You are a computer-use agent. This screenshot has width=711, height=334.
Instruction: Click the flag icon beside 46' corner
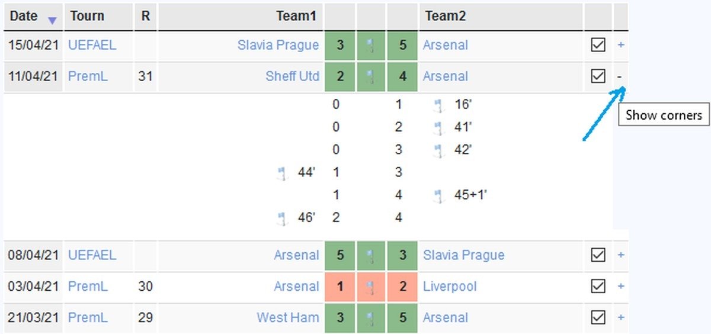pos(282,218)
